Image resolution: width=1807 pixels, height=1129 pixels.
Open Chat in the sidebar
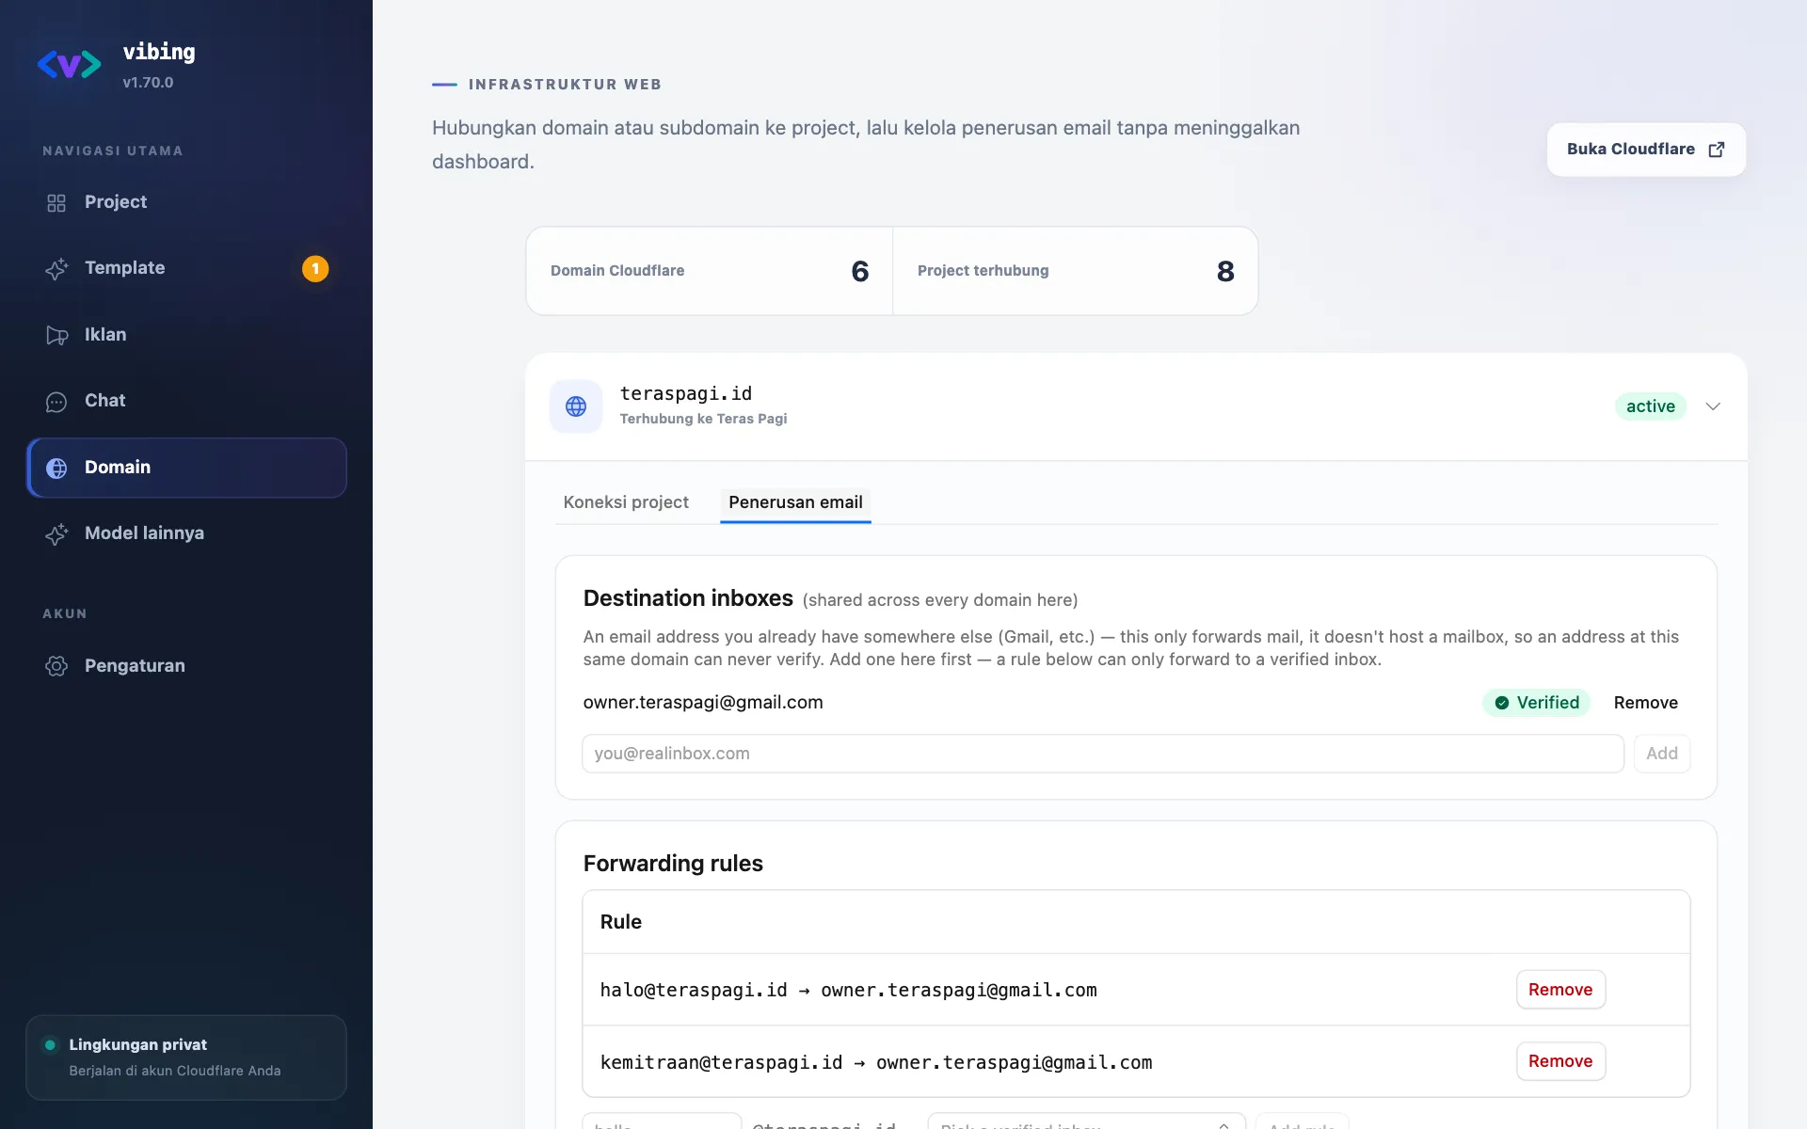186,401
